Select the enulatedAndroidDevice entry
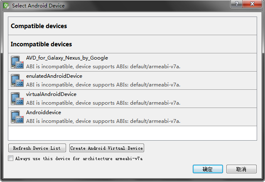The width and height of the screenshot is (265, 182). (x=132, y=81)
